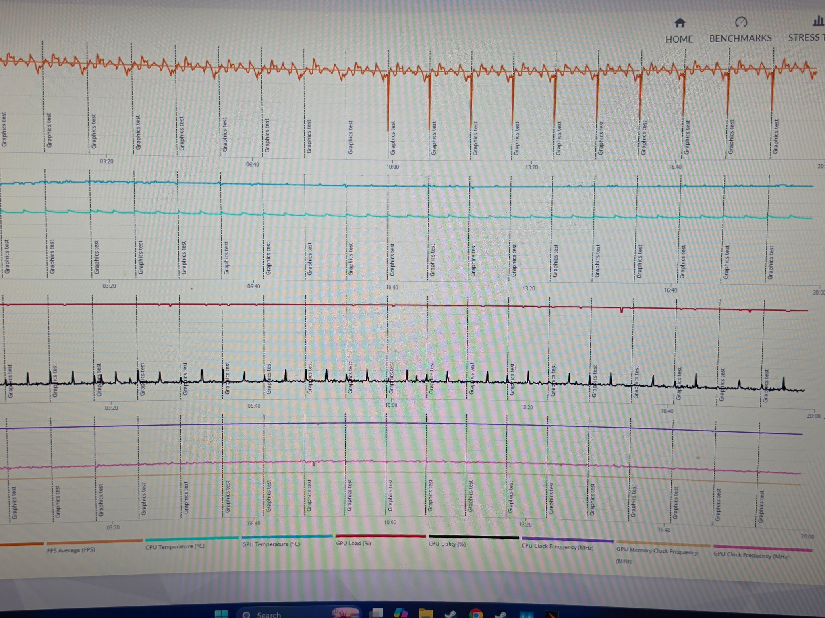Image resolution: width=825 pixels, height=618 pixels.
Task: Click the 13:20 marker on temperature chart
Action: [529, 288]
